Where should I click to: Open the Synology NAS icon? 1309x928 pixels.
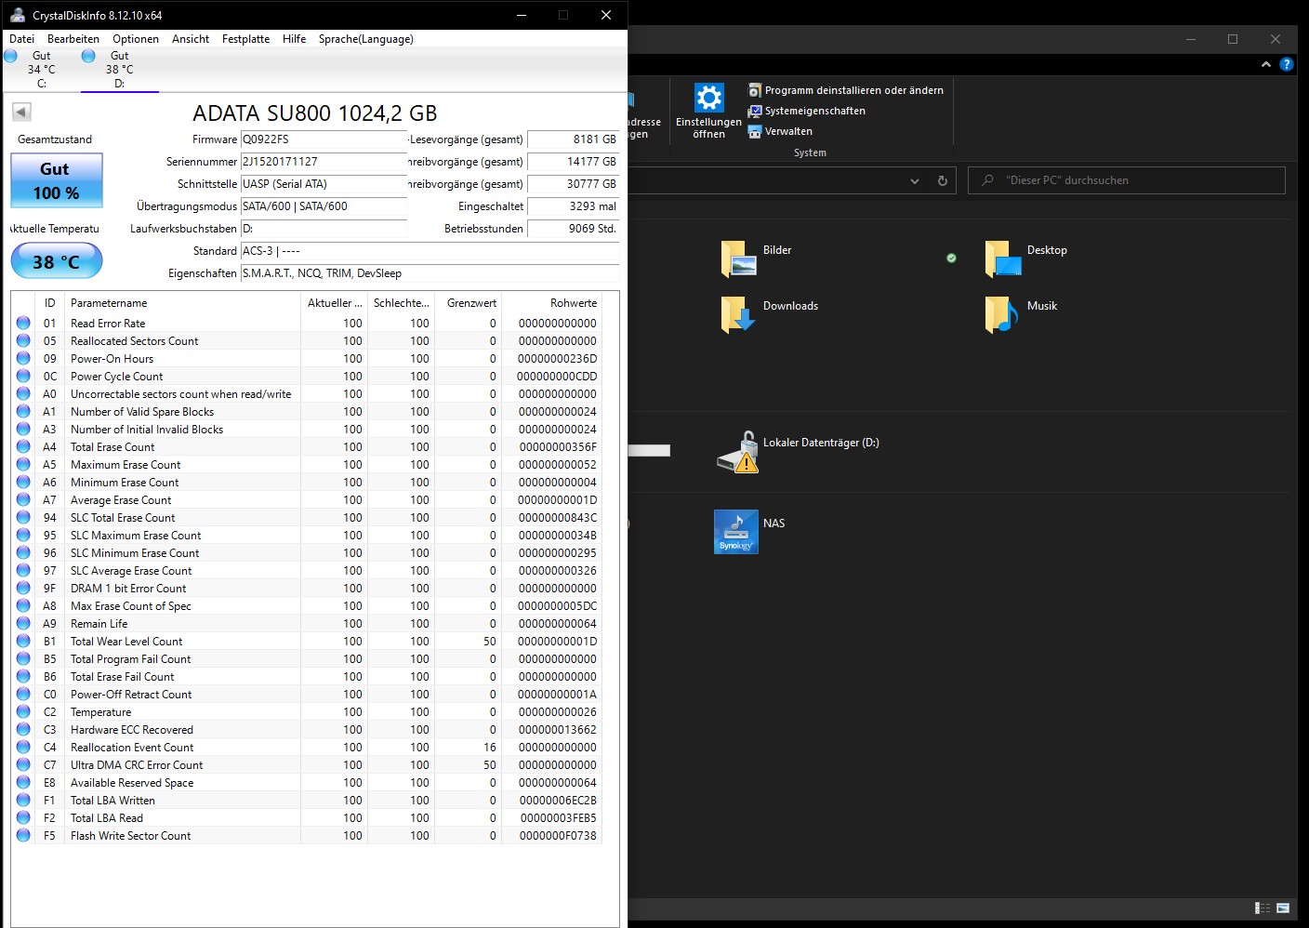tap(736, 532)
